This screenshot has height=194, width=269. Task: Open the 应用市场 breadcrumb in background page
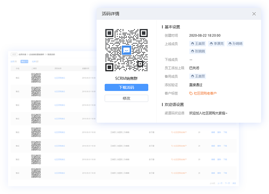pos(22,54)
